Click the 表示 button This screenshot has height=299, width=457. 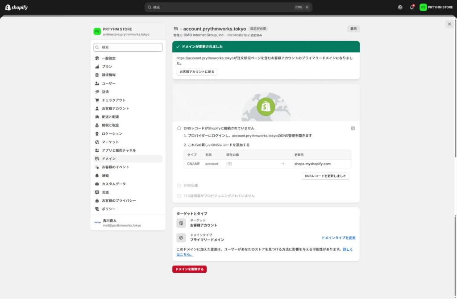(x=353, y=29)
